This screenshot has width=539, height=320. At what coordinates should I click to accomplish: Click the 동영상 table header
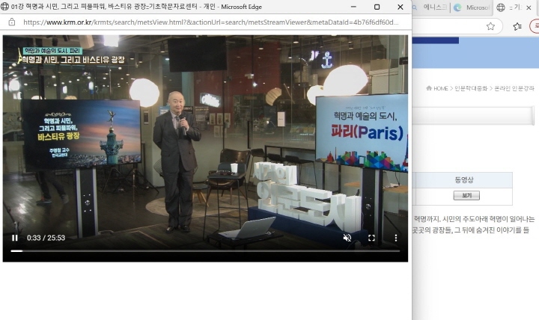click(x=464, y=180)
